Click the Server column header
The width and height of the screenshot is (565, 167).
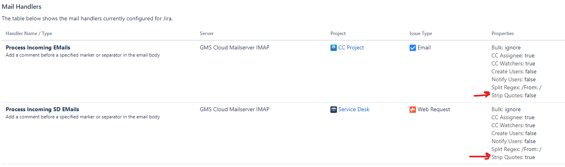207,33
